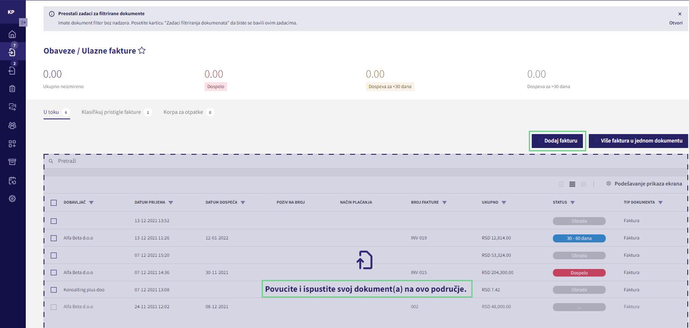
Task: Click Otvori link in banner
Action: [675, 23]
